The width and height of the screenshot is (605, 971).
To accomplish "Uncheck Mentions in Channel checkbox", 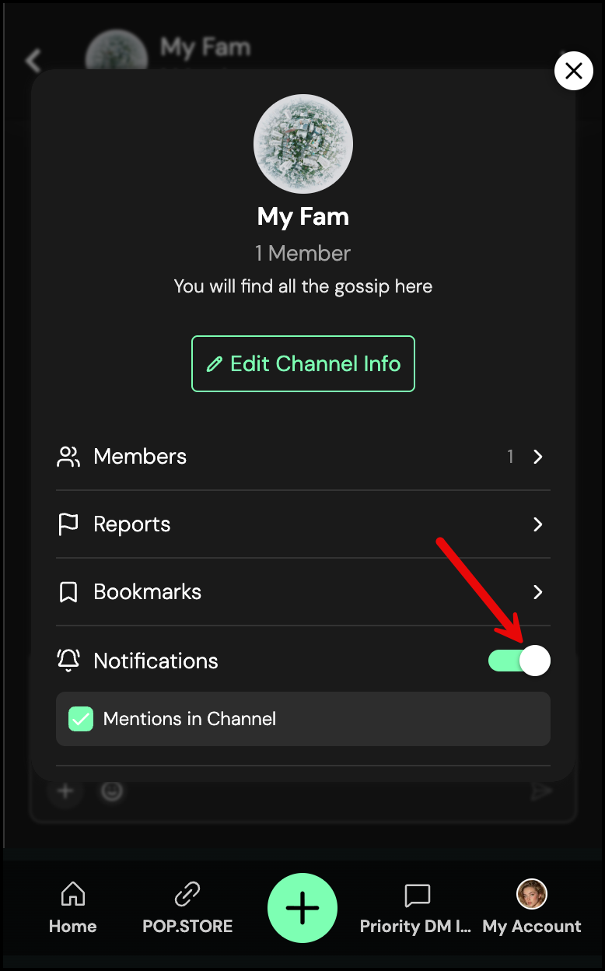I will (81, 719).
